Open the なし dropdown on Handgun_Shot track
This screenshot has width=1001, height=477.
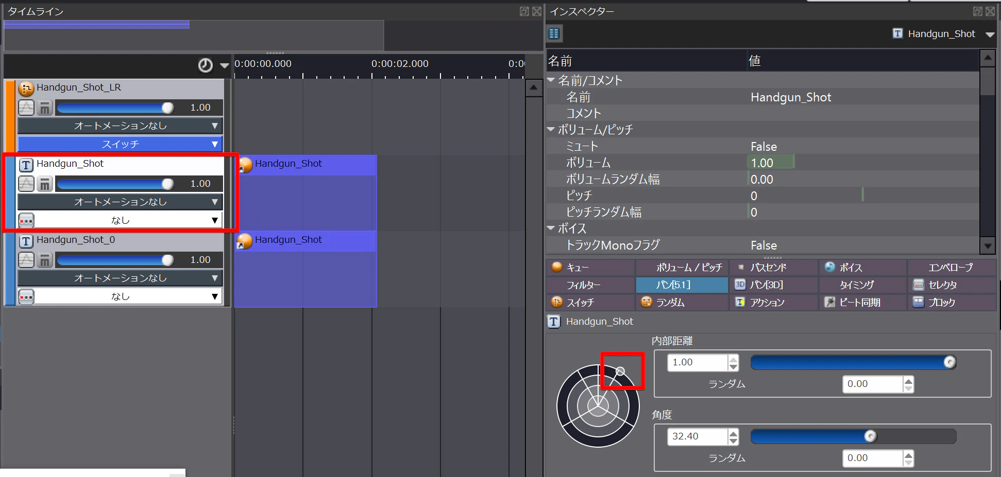(x=128, y=220)
